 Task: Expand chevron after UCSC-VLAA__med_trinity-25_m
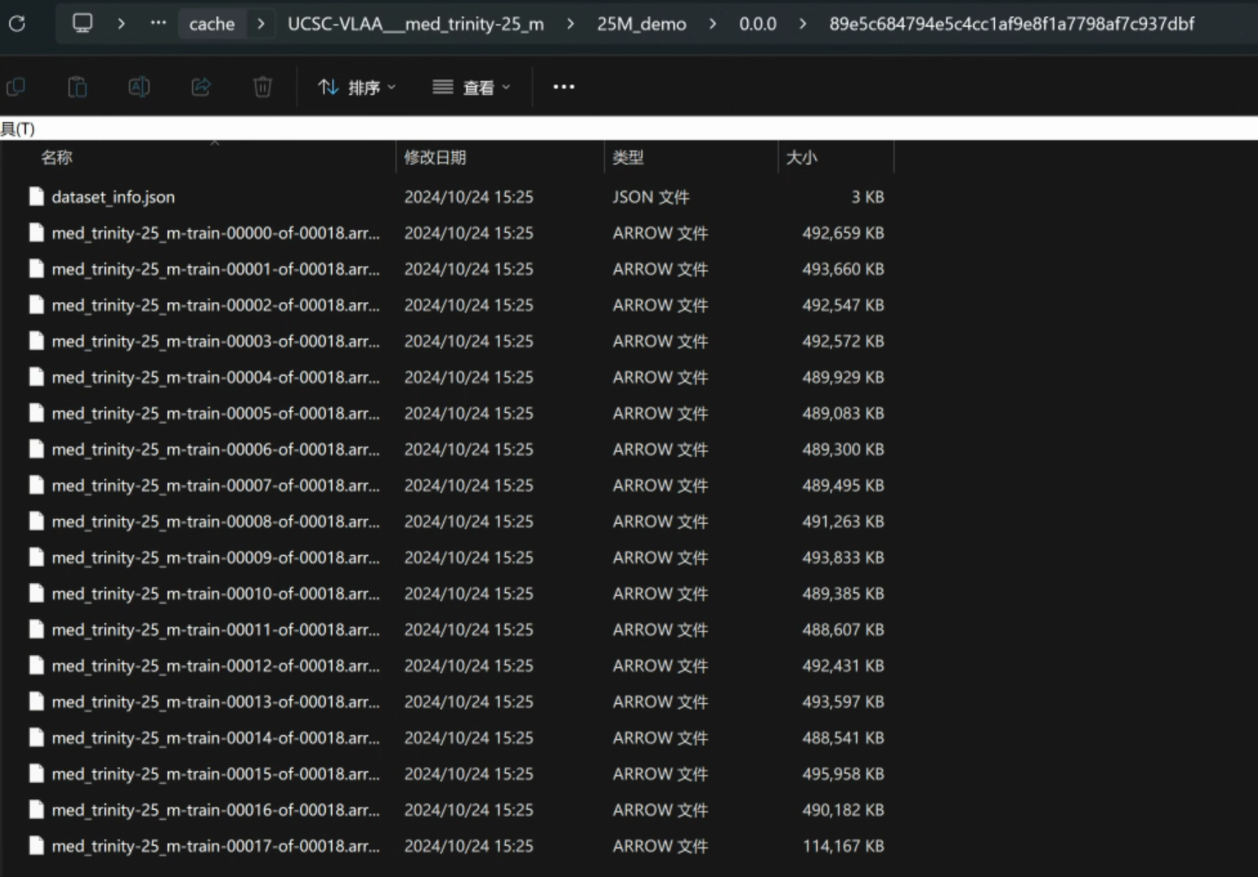(570, 23)
